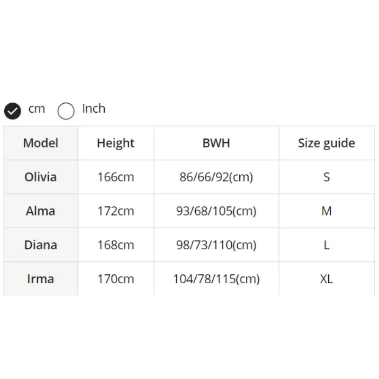Click the 98/73/110(cm) measurement cell

[216, 245]
